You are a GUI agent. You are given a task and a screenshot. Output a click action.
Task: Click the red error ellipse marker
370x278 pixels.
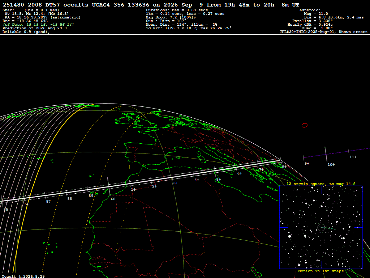(305, 125)
